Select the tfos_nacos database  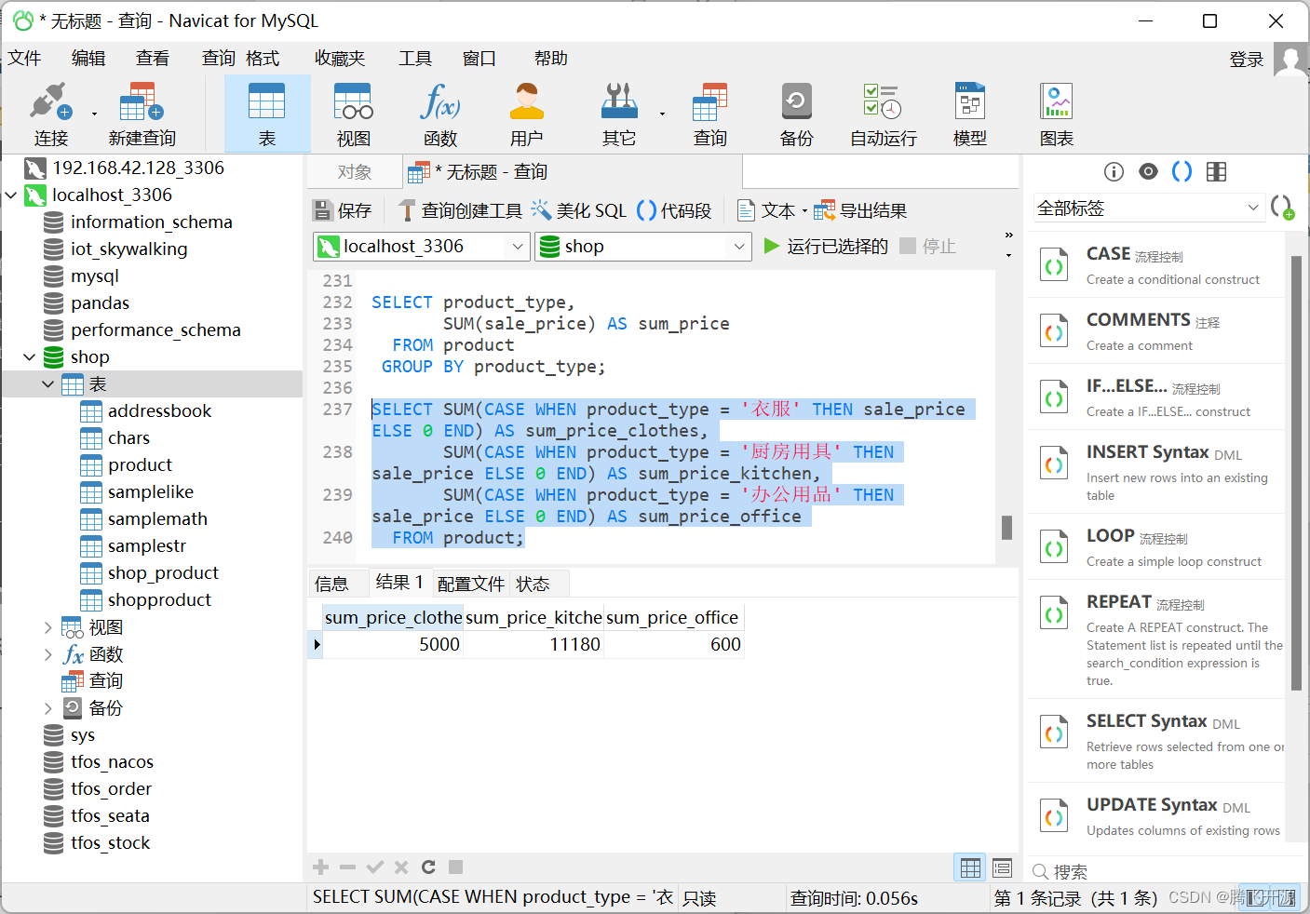coord(112,762)
